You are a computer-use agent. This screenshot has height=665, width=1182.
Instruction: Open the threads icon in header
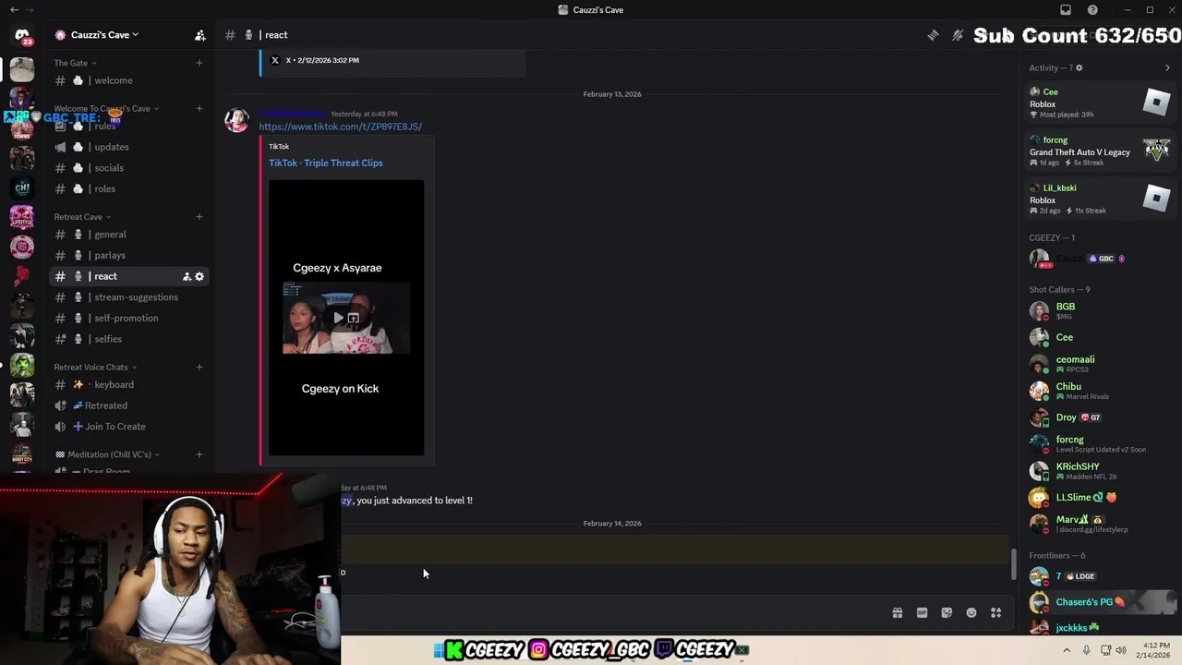tap(933, 35)
